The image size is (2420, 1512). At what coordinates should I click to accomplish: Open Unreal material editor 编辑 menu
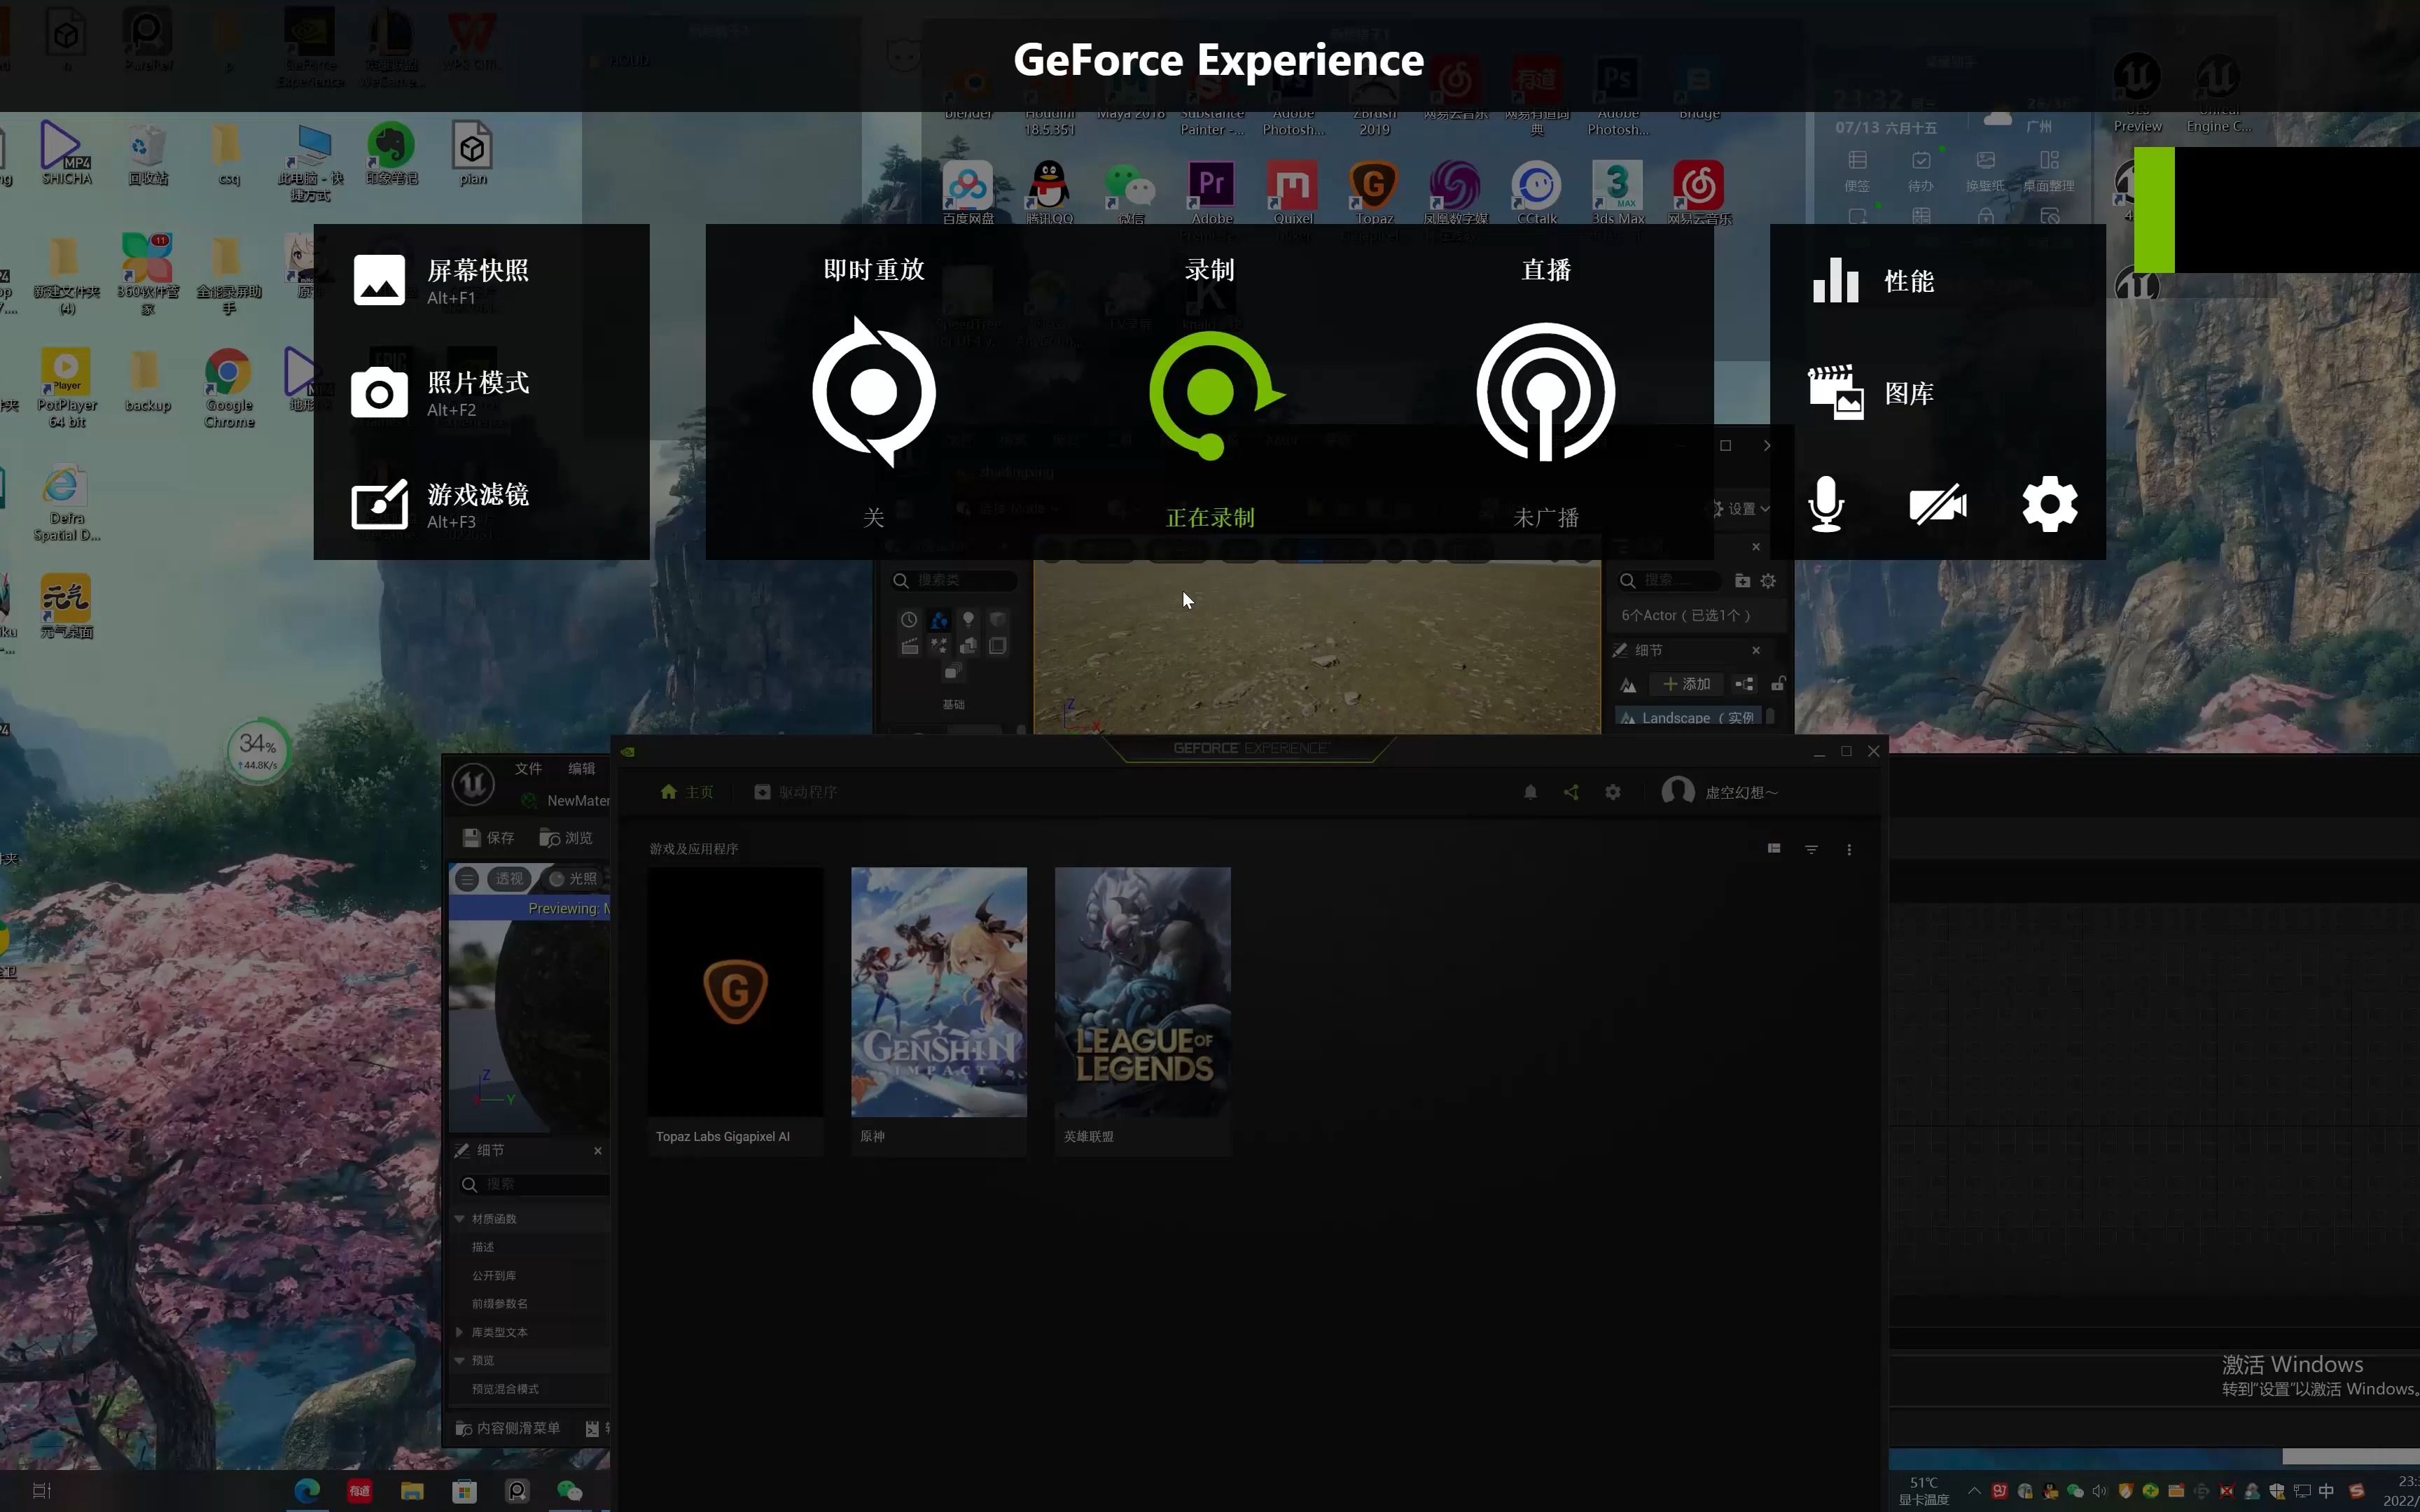click(x=581, y=768)
